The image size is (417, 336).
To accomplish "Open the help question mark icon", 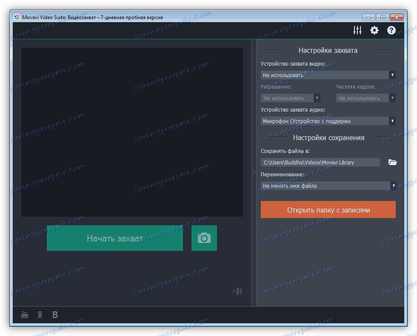I will [391, 30].
